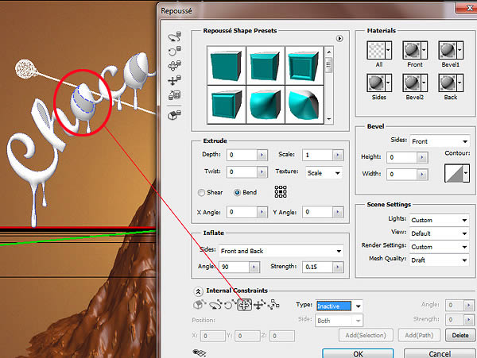The height and width of the screenshot is (358, 477).
Task: Click the Add(Path) button
Action: pos(419,336)
